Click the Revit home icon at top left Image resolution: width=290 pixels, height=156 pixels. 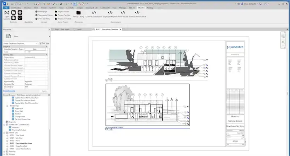pos(5,4)
